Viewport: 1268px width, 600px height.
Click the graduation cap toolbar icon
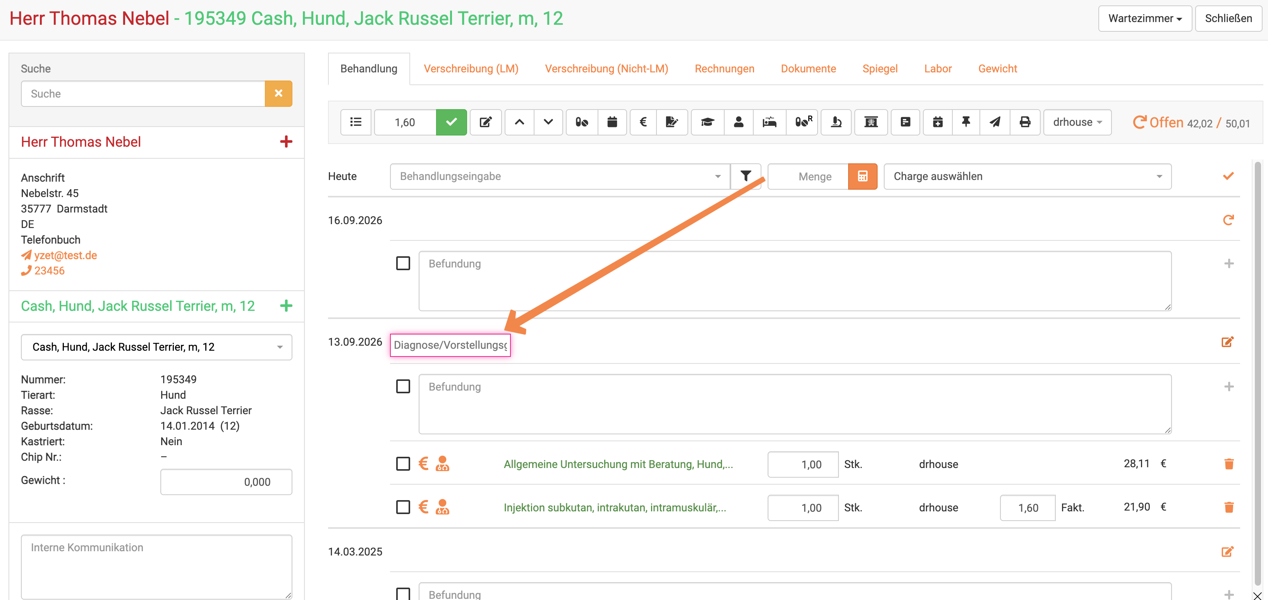tap(707, 122)
